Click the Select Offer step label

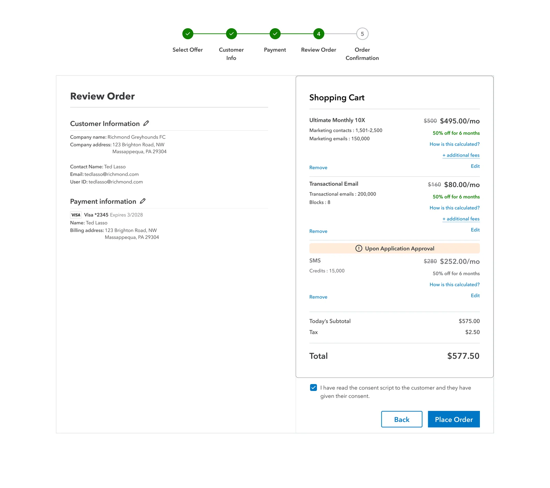[x=188, y=50]
